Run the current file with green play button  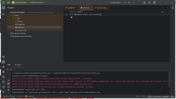point(125,2)
